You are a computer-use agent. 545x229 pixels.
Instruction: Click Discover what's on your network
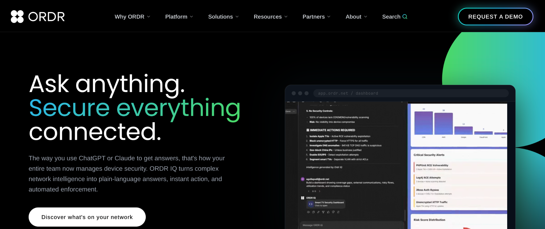point(87,217)
